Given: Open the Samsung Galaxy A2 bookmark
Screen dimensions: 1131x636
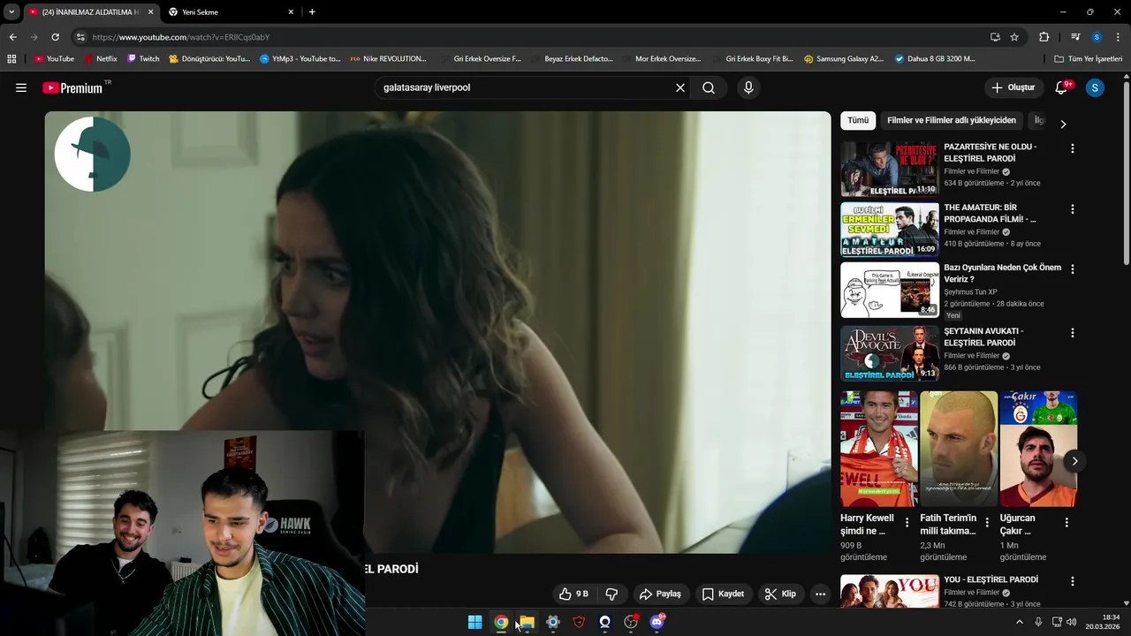Looking at the screenshot, I should 844,59.
